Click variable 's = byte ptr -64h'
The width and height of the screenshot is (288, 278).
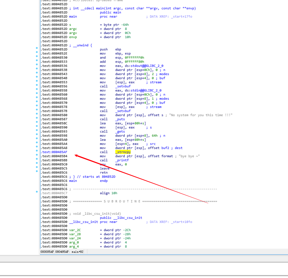tap(99, 25)
